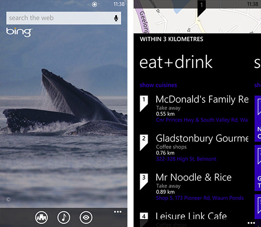Tap the music note search icon
The image size is (261, 227).
64,218
